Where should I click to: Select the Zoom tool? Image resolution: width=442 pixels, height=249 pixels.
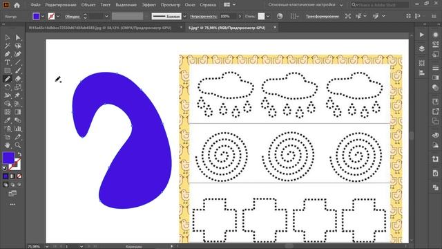click(18, 145)
